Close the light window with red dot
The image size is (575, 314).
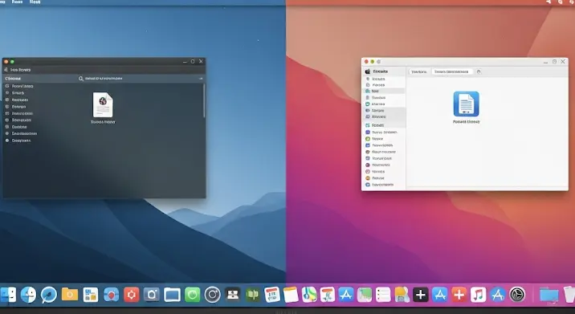pos(366,62)
